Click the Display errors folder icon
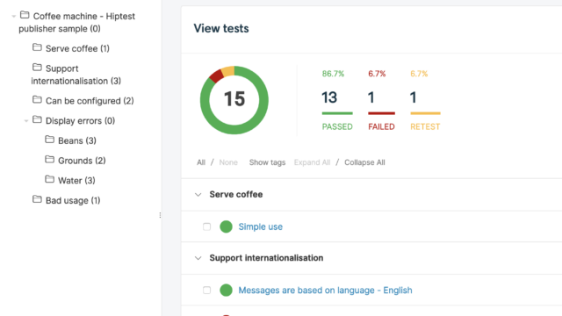 pos(37,119)
